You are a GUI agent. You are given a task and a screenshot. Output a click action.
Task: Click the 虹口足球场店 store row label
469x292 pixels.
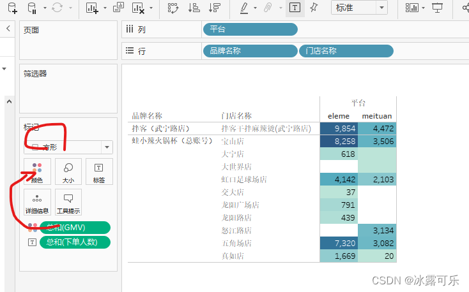[244, 179]
